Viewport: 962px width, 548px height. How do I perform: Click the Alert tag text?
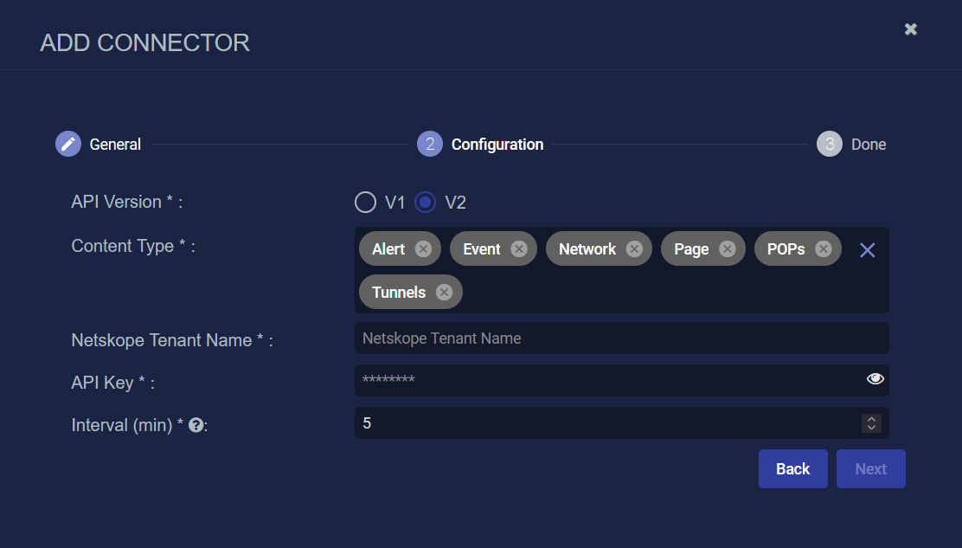[x=388, y=249]
